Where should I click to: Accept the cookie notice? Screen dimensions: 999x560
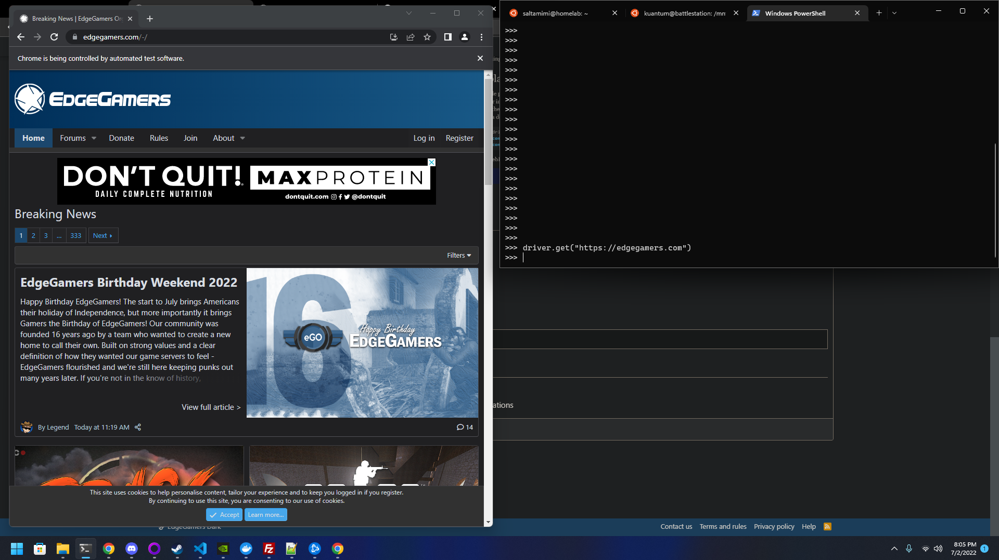pyautogui.click(x=224, y=515)
